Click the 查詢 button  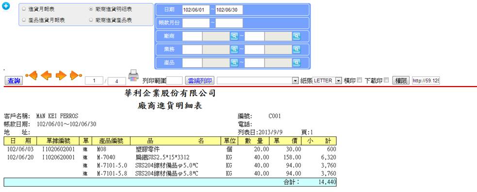tap(14, 81)
